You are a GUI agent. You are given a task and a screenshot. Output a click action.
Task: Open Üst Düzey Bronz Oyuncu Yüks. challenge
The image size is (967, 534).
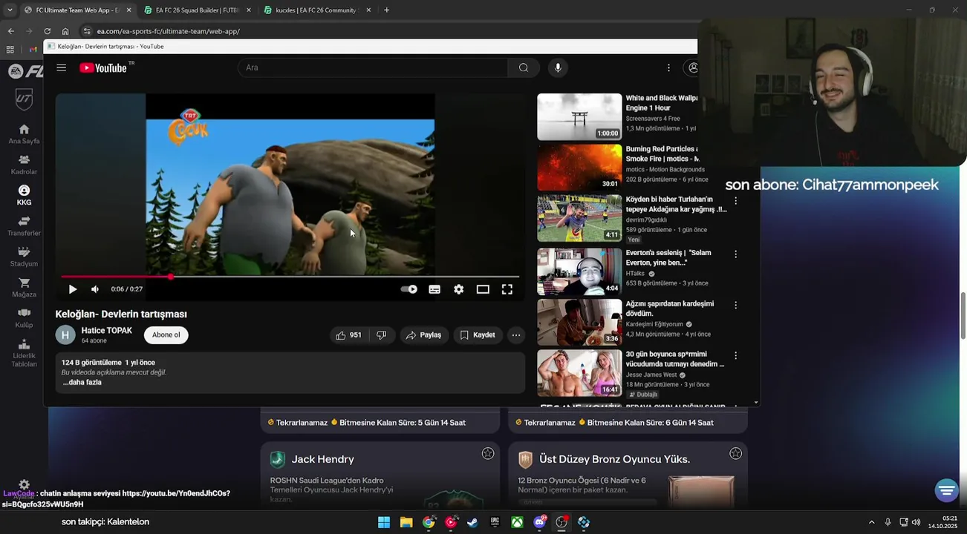[628, 475]
